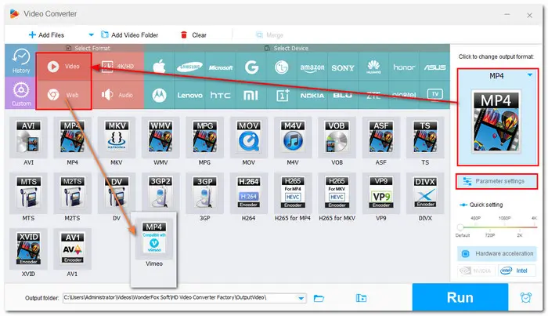
Task: Open Motorola device presets
Action: [x=159, y=95]
